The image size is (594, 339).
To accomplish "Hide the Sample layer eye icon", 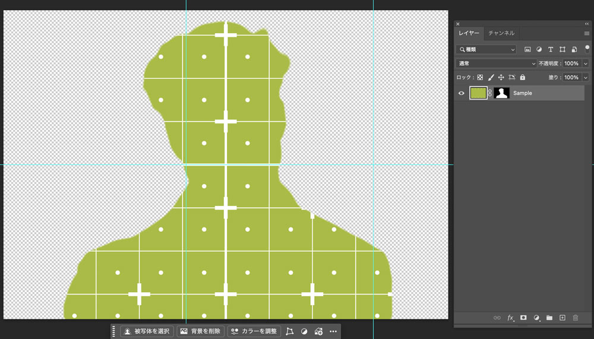I will pyautogui.click(x=462, y=93).
